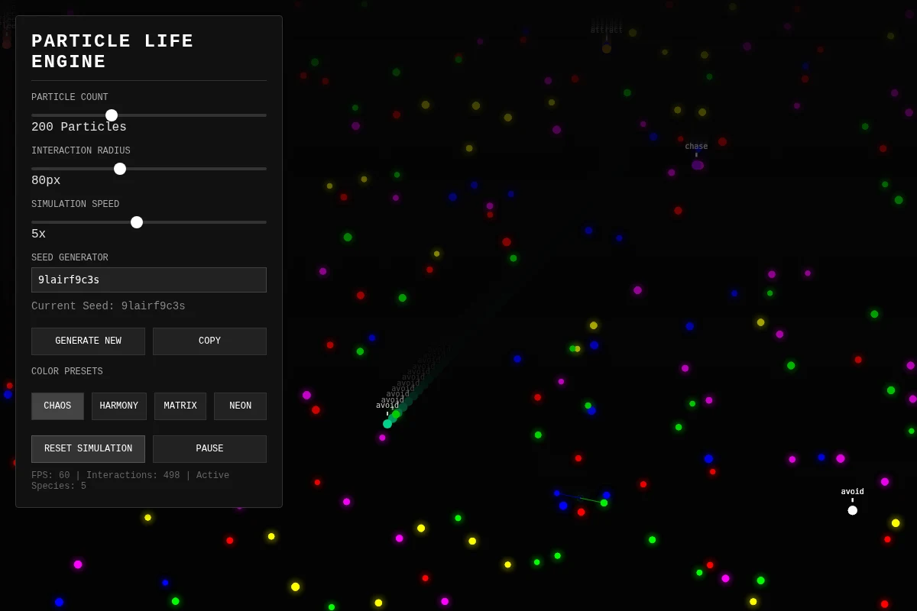Click the 'Current Seed: 9lairf9c3s' text
This screenshot has width=917, height=611.
click(109, 306)
